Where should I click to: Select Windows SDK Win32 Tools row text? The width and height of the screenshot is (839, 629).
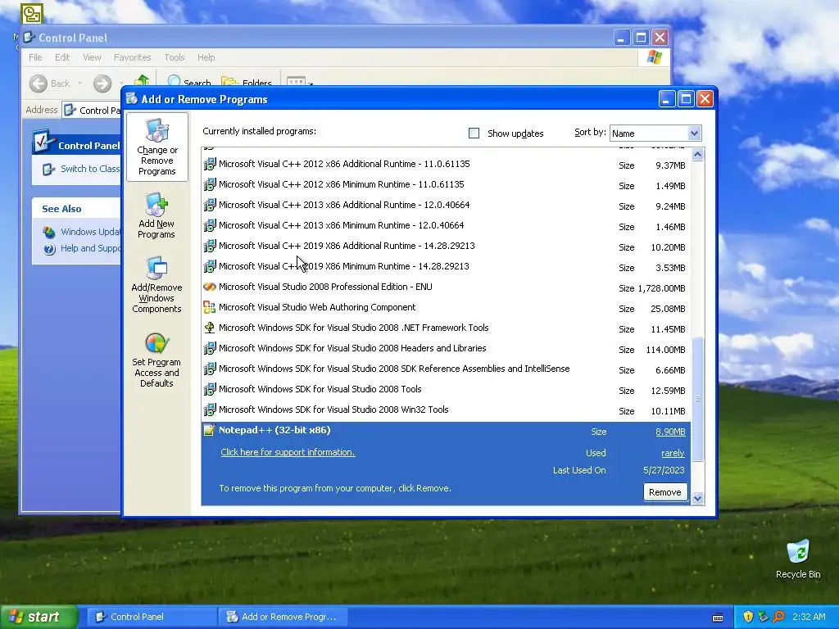tap(333, 410)
